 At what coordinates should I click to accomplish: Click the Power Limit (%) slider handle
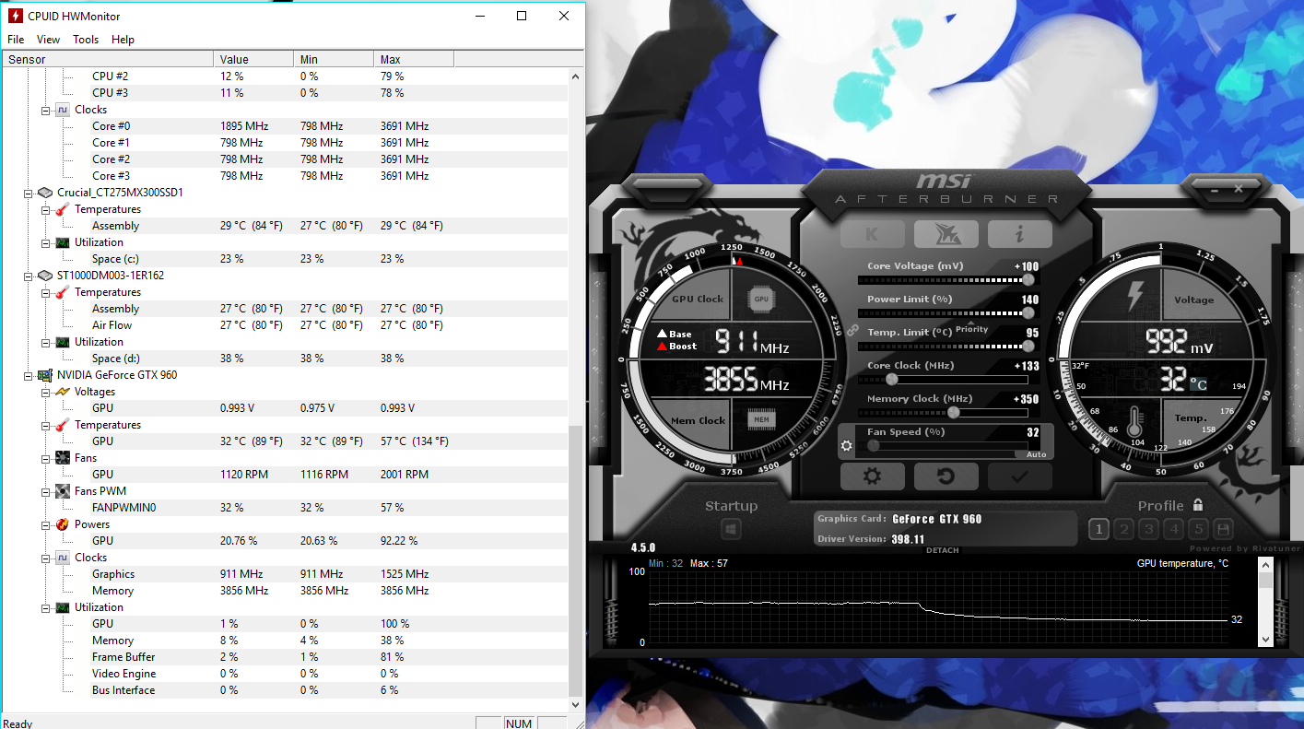tap(1028, 312)
